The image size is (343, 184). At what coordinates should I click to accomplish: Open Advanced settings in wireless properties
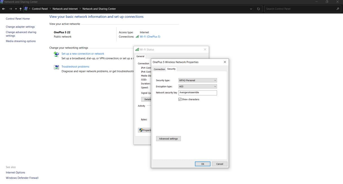click(x=168, y=139)
